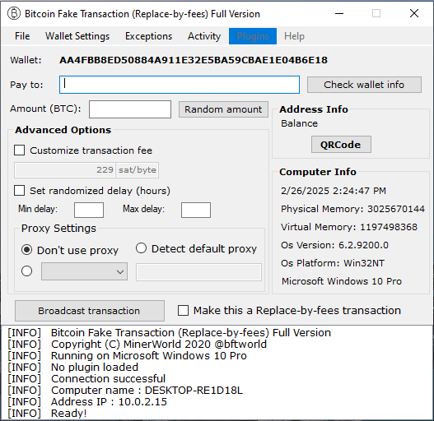The height and width of the screenshot is (421, 434).
Task: Click the Min delay input box
Action: tap(89, 210)
